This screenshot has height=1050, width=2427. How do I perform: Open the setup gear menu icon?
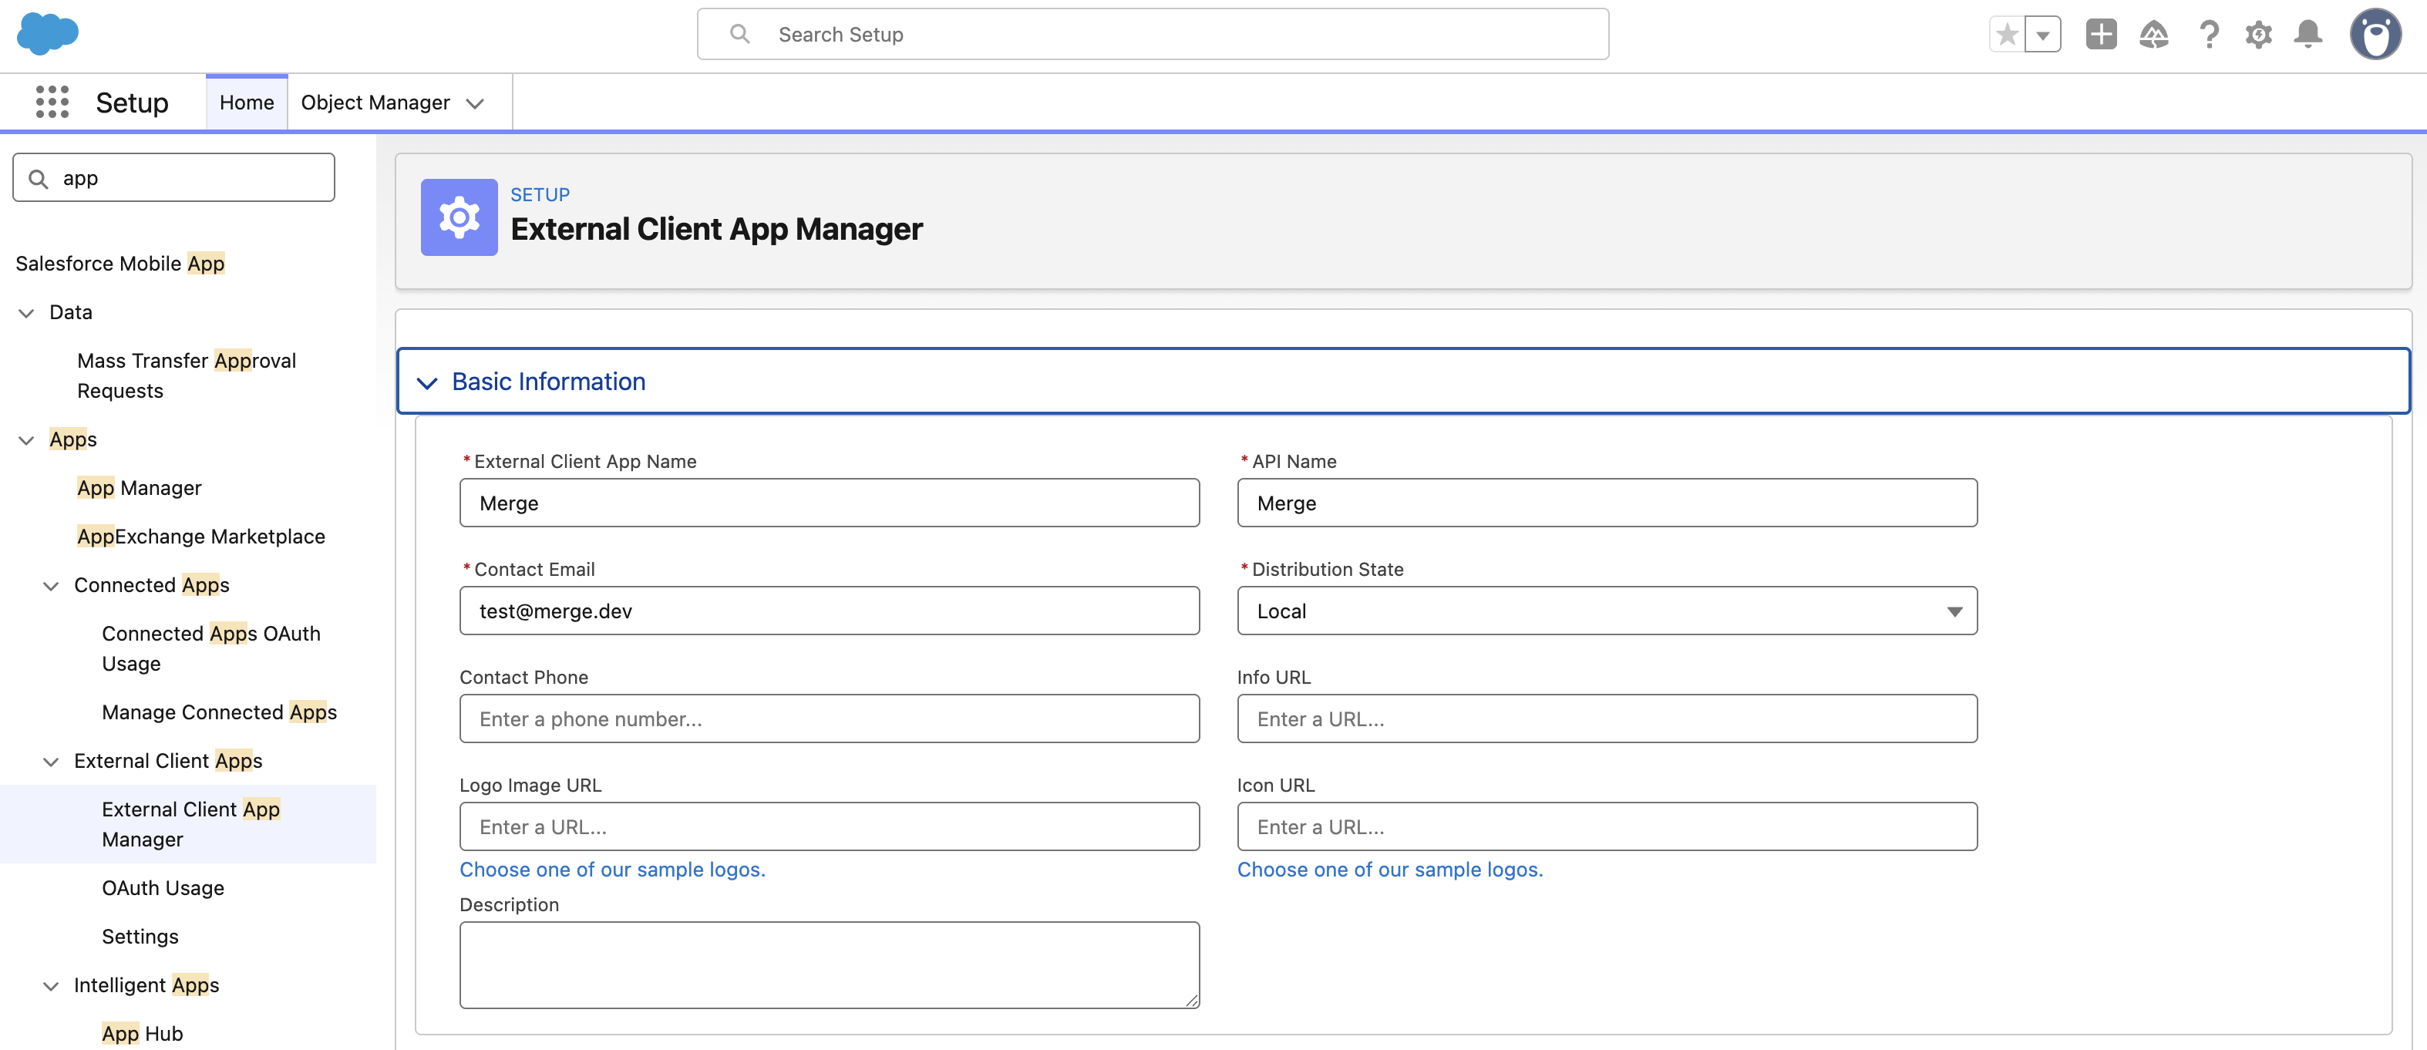click(x=2258, y=35)
